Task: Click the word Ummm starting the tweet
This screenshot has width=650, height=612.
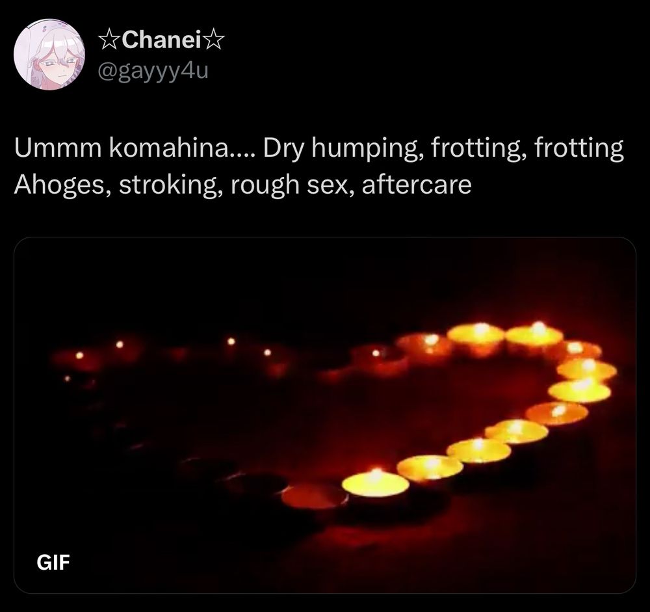Action: tap(58, 148)
